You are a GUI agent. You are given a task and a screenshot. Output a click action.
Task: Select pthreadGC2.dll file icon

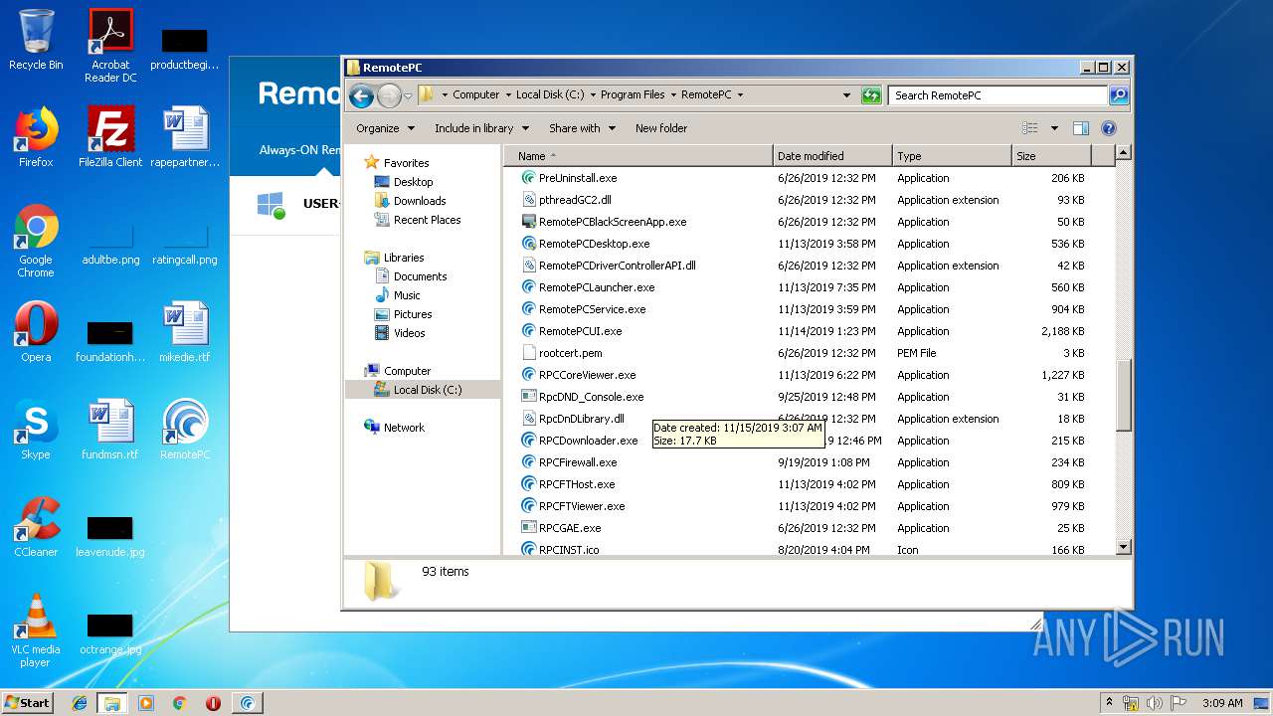click(529, 200)
